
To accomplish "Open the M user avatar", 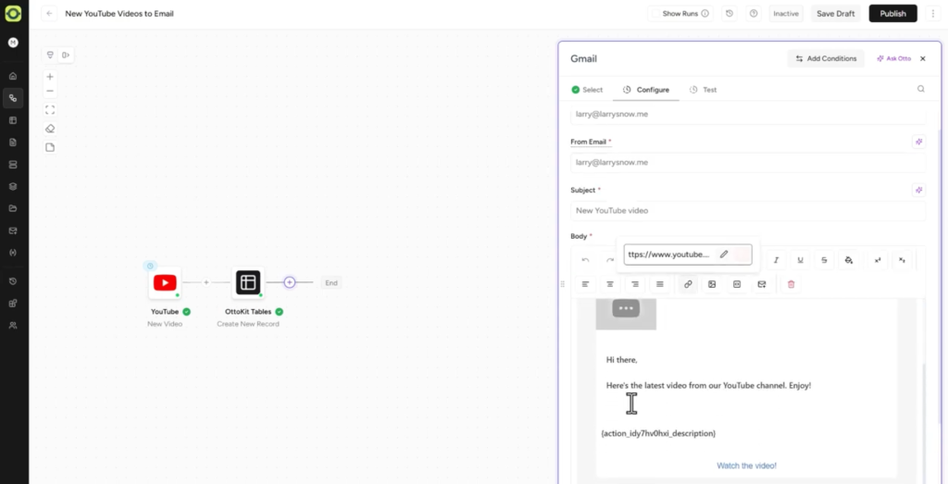I will click(13, 43).
